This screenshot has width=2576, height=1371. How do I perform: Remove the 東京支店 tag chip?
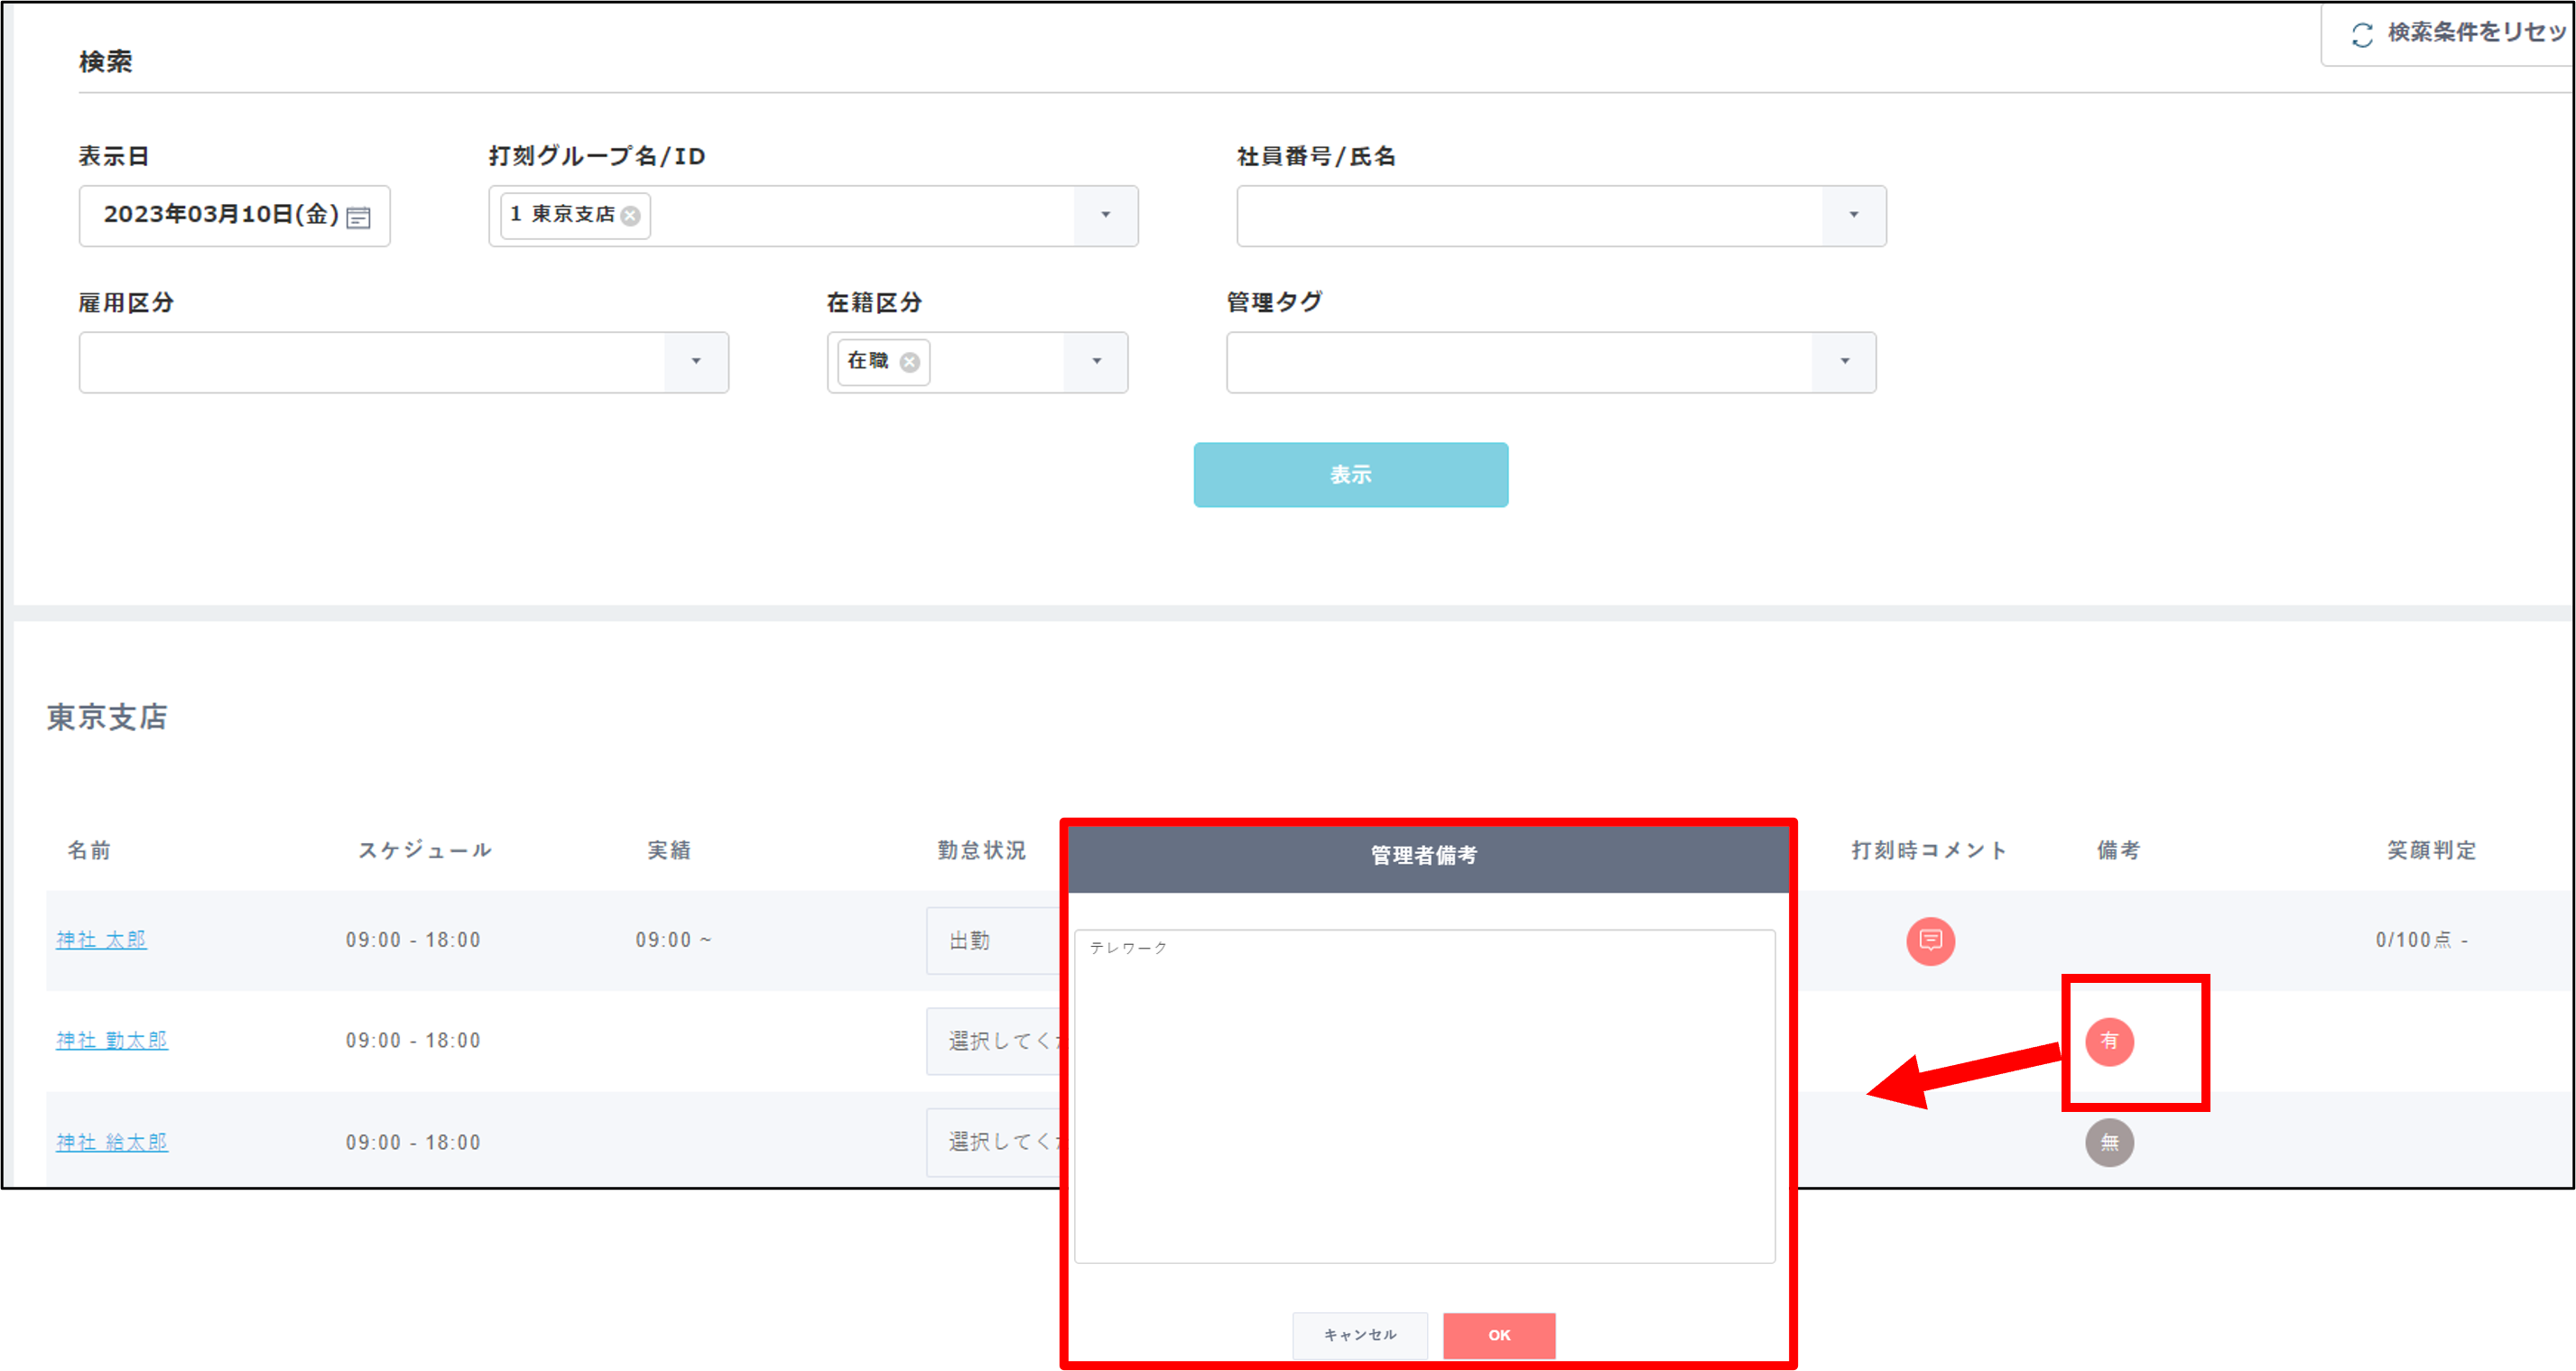point(631,216)
